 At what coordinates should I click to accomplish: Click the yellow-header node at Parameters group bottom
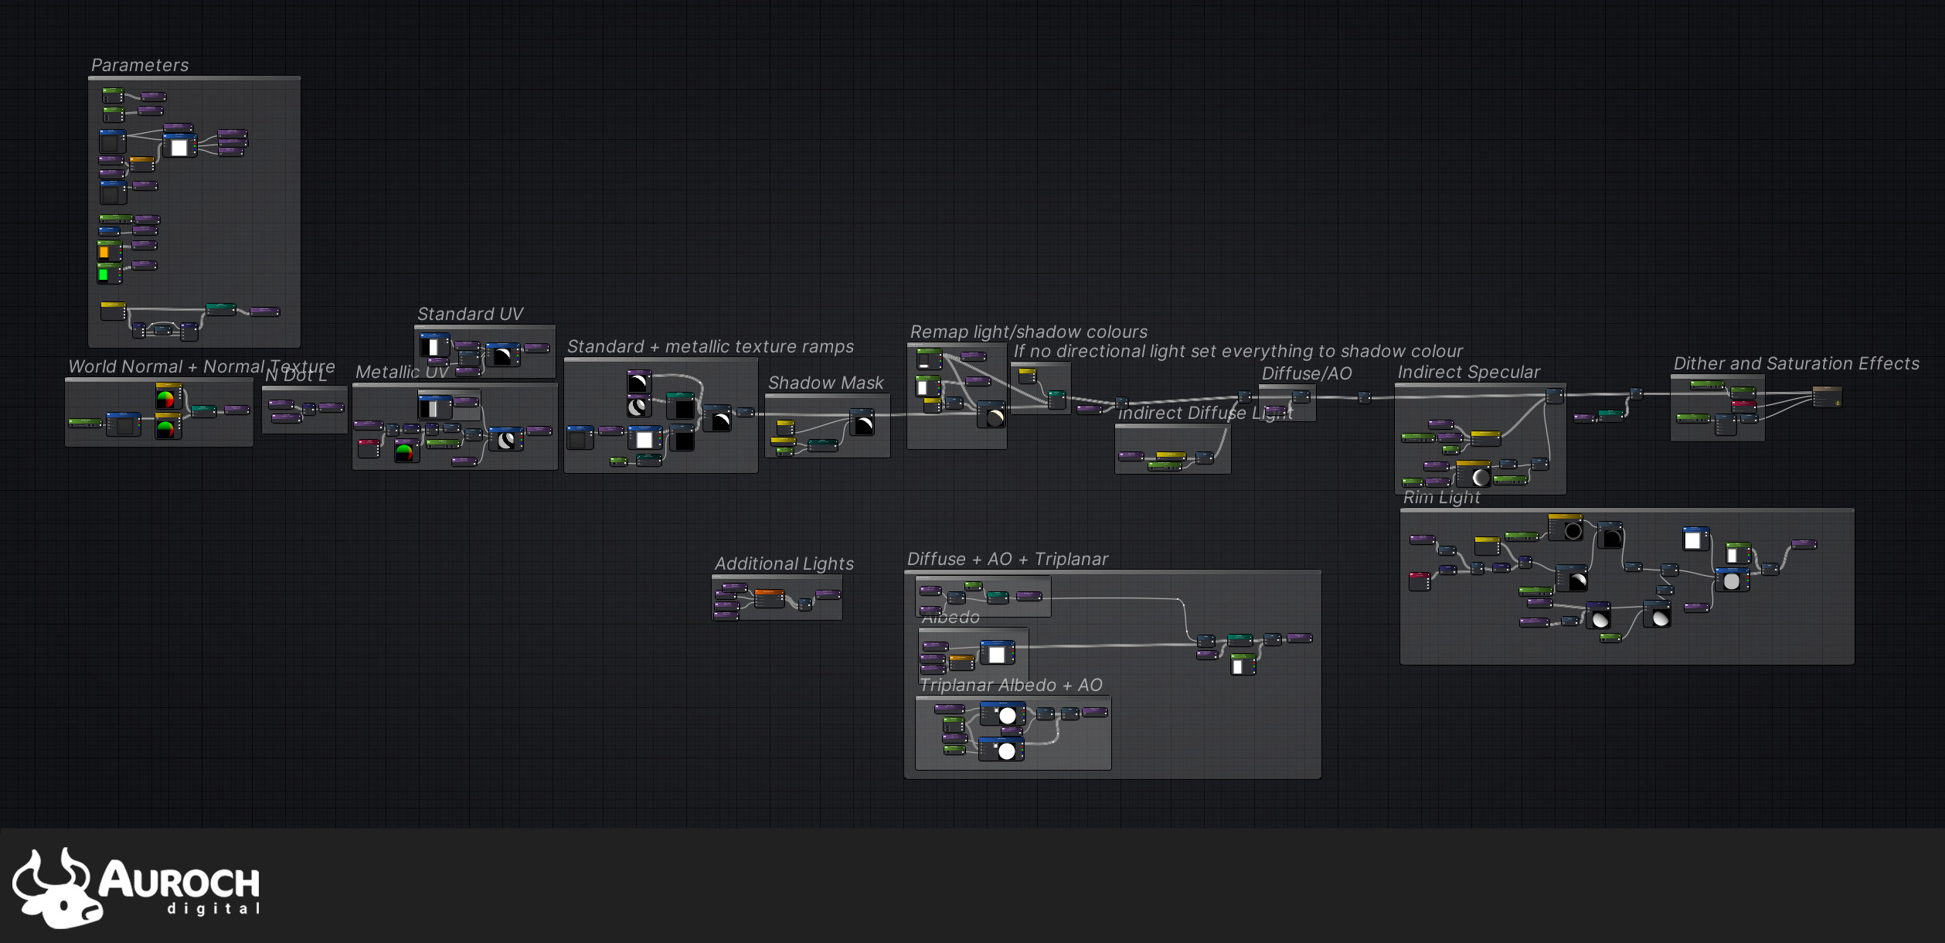[x=113, y=311]
